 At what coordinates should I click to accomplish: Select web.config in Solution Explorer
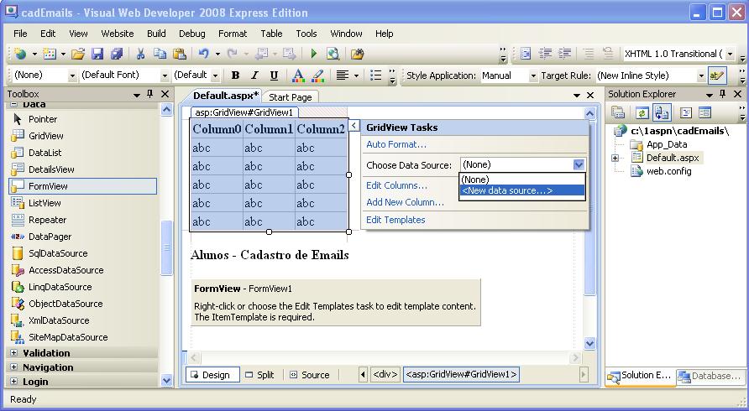662,171
